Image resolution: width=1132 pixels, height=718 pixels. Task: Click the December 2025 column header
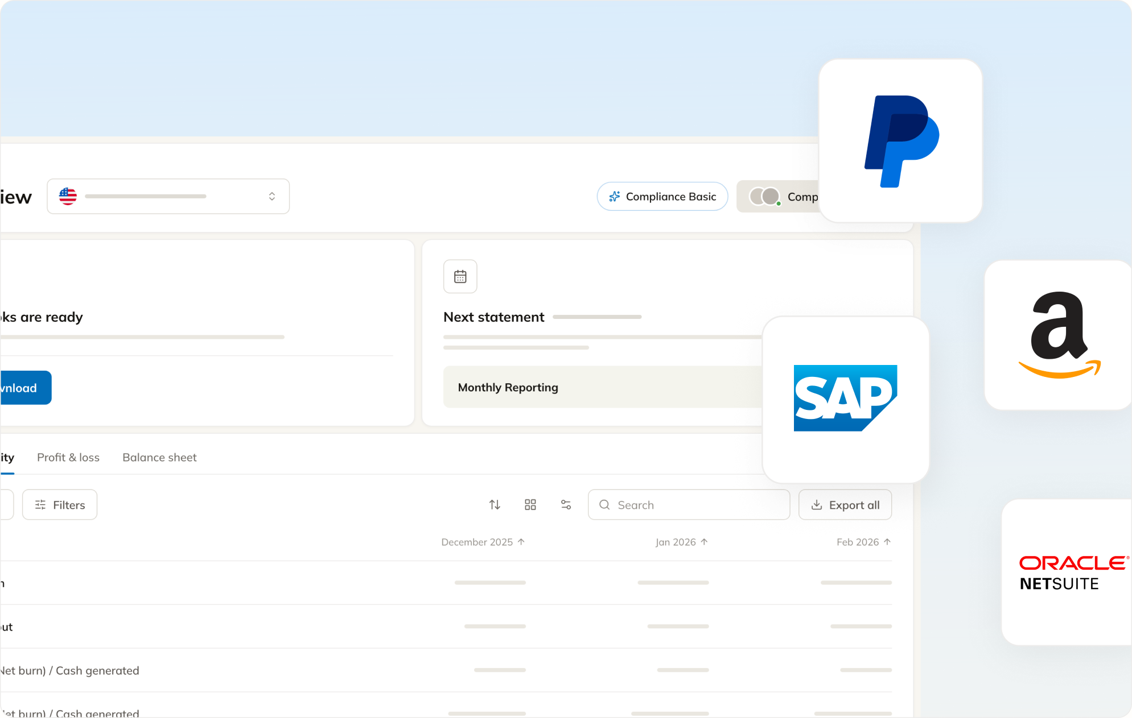click(x=483, y=542)
